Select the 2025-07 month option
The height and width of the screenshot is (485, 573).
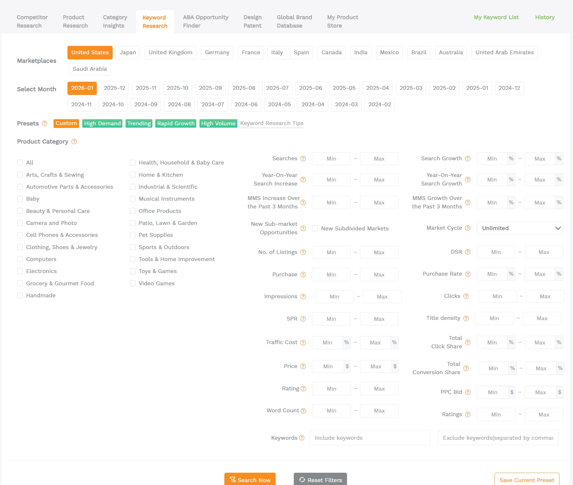tap(277, 88)
